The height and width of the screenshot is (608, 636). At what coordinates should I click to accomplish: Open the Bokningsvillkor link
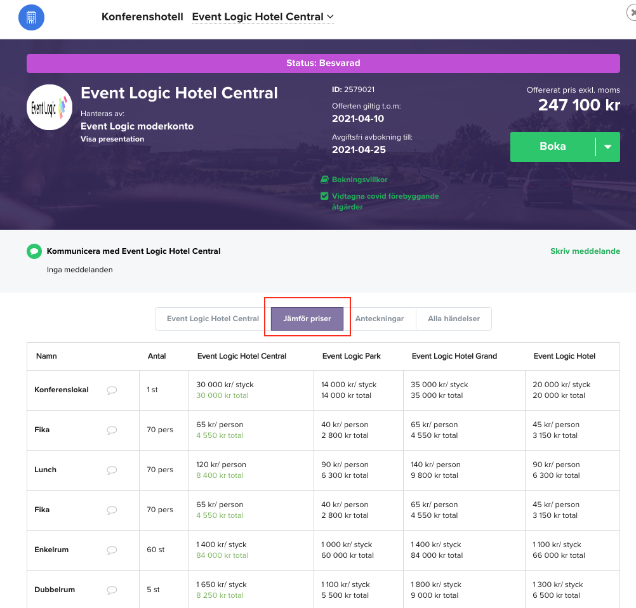click(360, 180)
